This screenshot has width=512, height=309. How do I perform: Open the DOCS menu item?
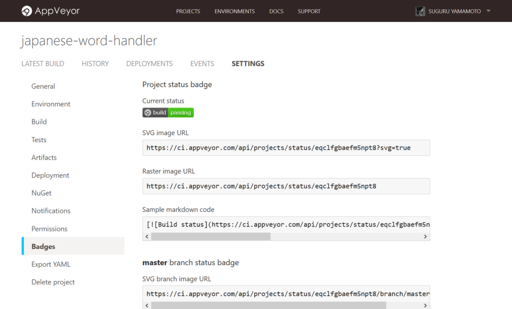[276, 11]
